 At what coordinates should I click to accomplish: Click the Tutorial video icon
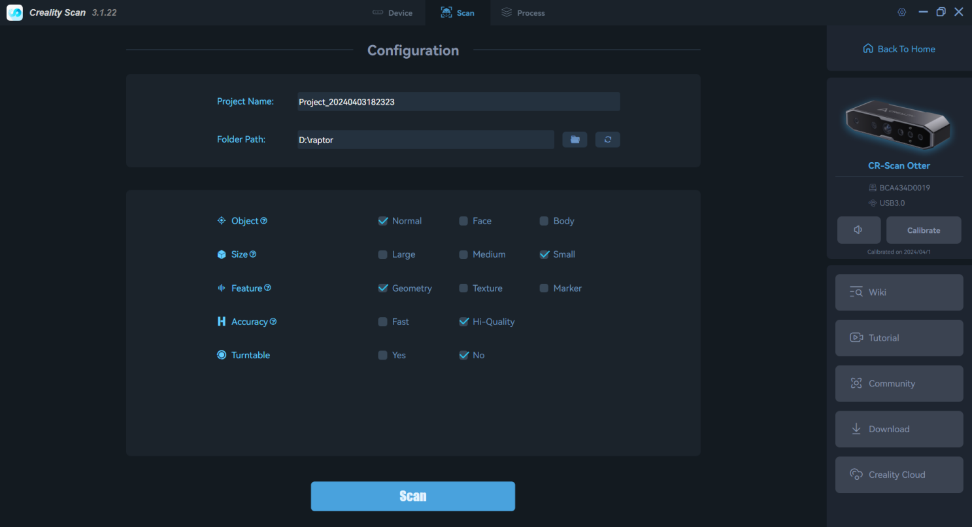coord(856,338)
